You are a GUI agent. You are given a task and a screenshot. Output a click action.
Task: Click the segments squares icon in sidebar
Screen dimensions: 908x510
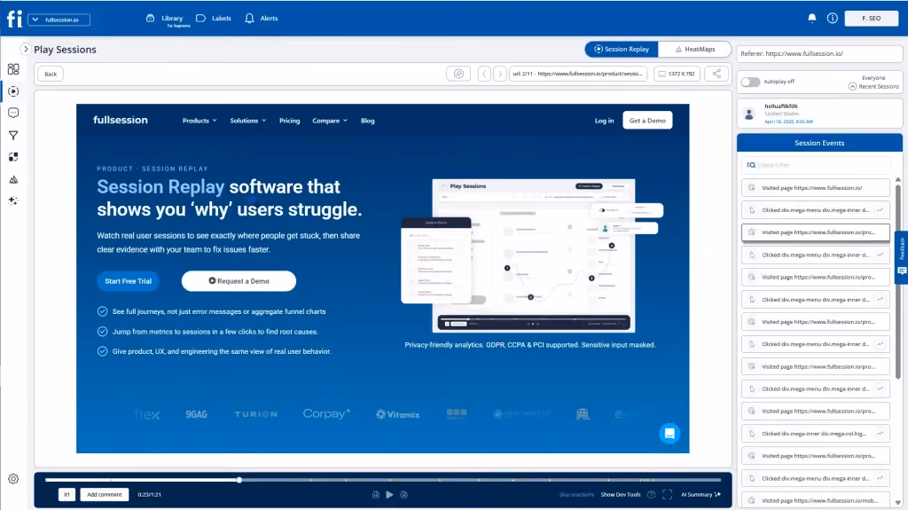tap(13, 157)
